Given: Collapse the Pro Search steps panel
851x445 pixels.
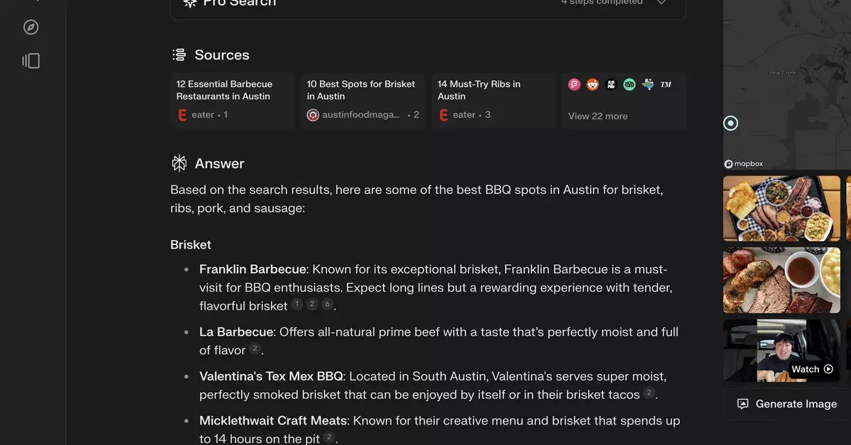Looking at the screenshot, I should (x=661, y=3).
